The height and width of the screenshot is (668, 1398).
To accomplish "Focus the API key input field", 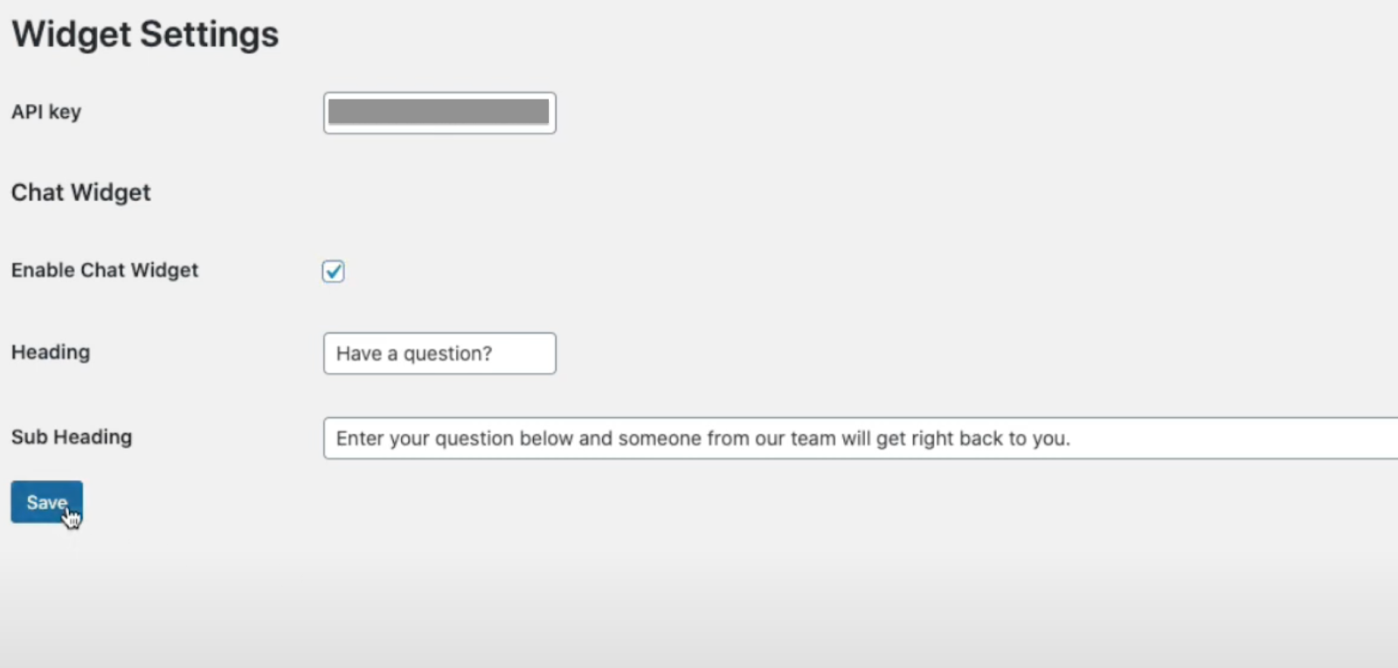I will (x=439, y=113).
